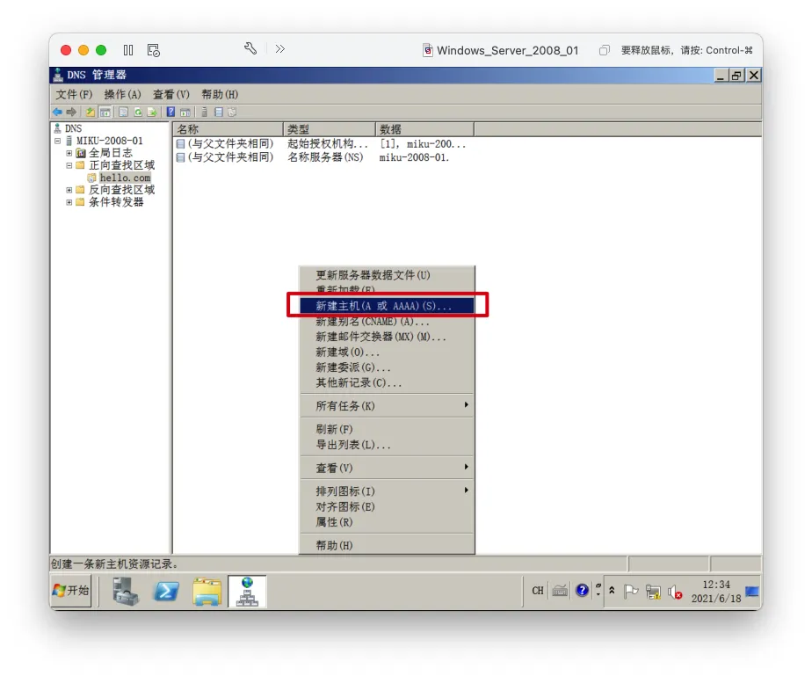Click the 开始 Start button

pos(71,591)
